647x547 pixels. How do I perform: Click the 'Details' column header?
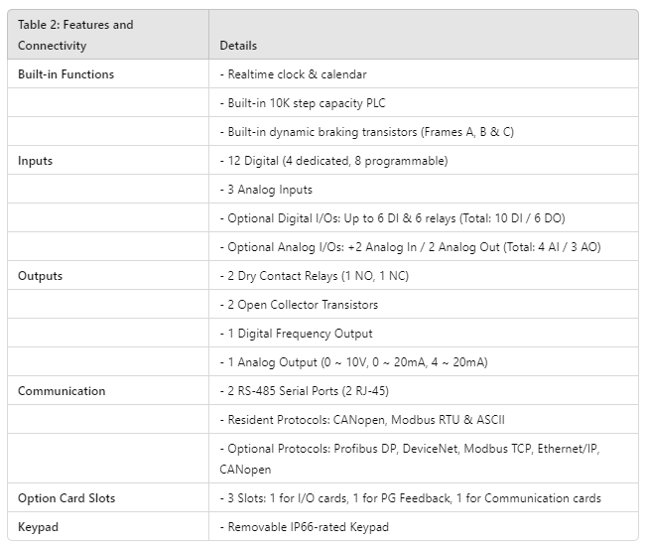(x=238, y=46)
